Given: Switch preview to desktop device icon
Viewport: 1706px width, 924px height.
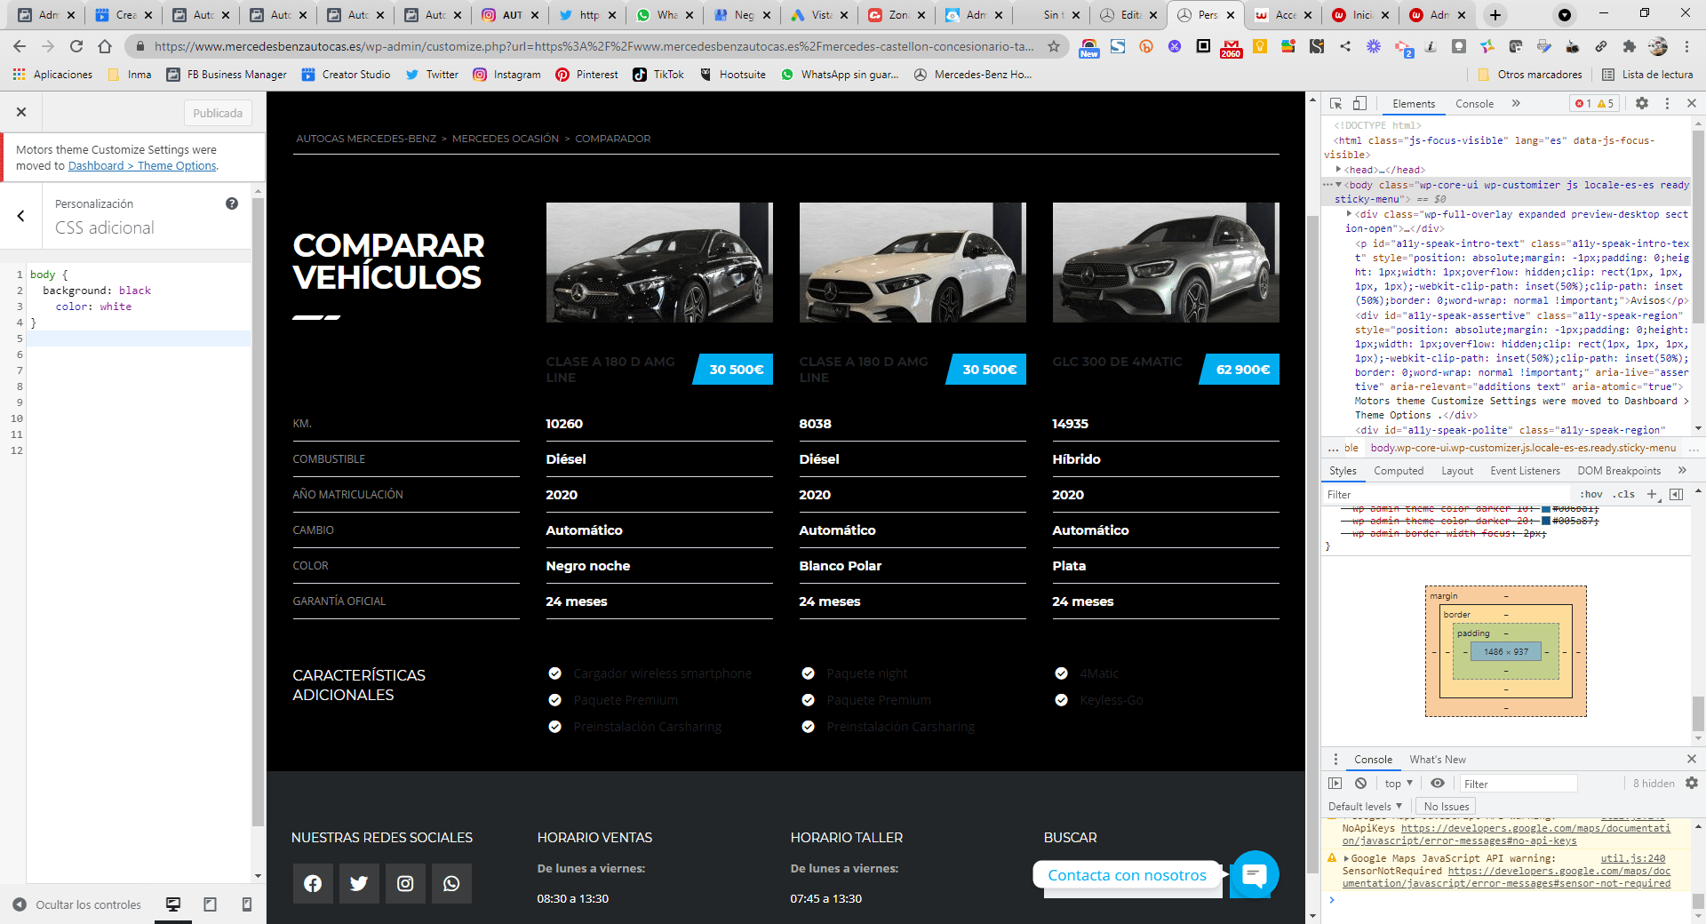Looking at the screenshot, I should pos(173,904).
